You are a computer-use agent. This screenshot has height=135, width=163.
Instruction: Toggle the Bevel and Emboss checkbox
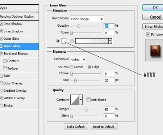pyautogui.click(x=1, y=53)
